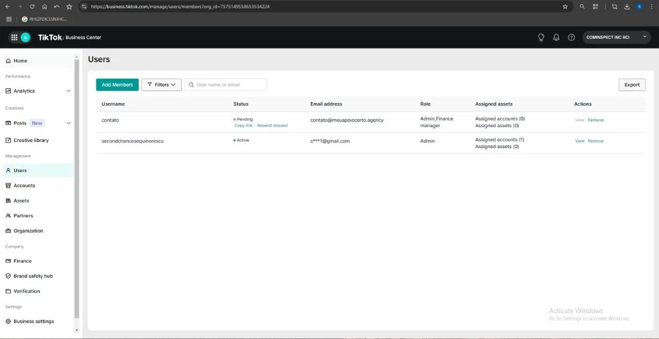Reload the page in the browser
Viewport: 659px width, 339px height.
(32, 7)
